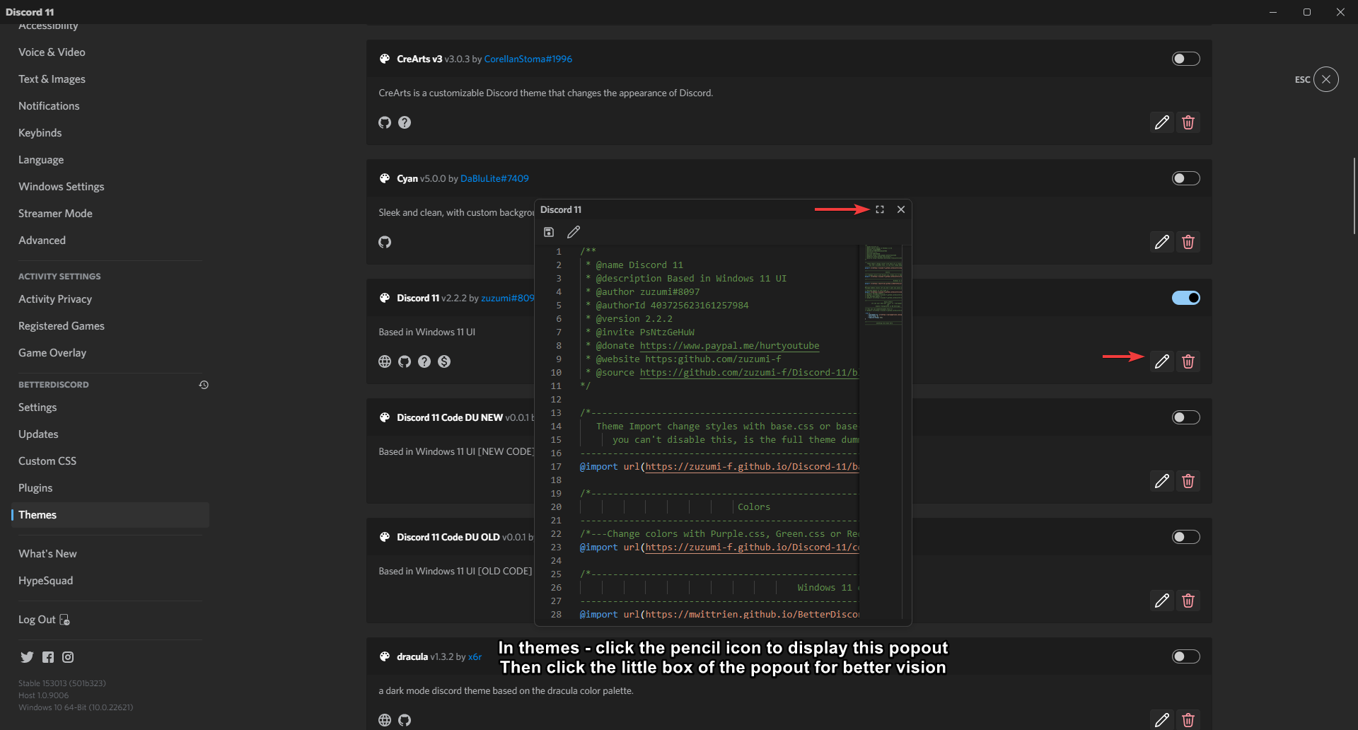1358x730 pixels.
Task: Edit the Discord 11 theme with pencil
Action: (x=1162, y=361)
